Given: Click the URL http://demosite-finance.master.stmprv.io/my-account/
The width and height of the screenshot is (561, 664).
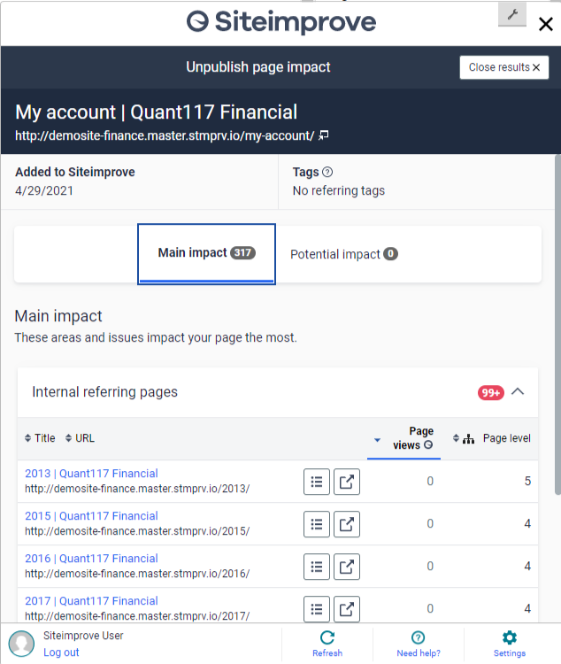Looking at the screenshot, I should click(165, 135).
